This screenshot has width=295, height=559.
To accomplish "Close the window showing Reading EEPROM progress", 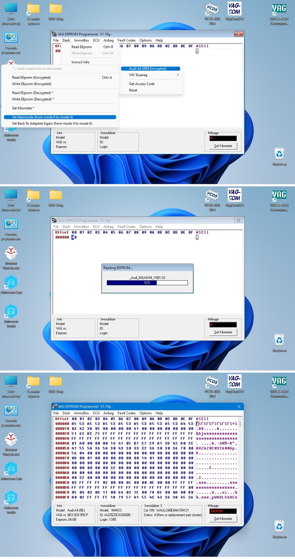I will tap(239, 220).
